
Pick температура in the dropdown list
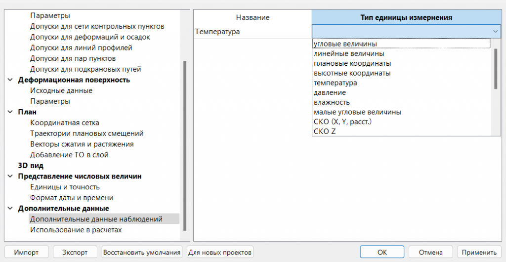pos(335,83)
